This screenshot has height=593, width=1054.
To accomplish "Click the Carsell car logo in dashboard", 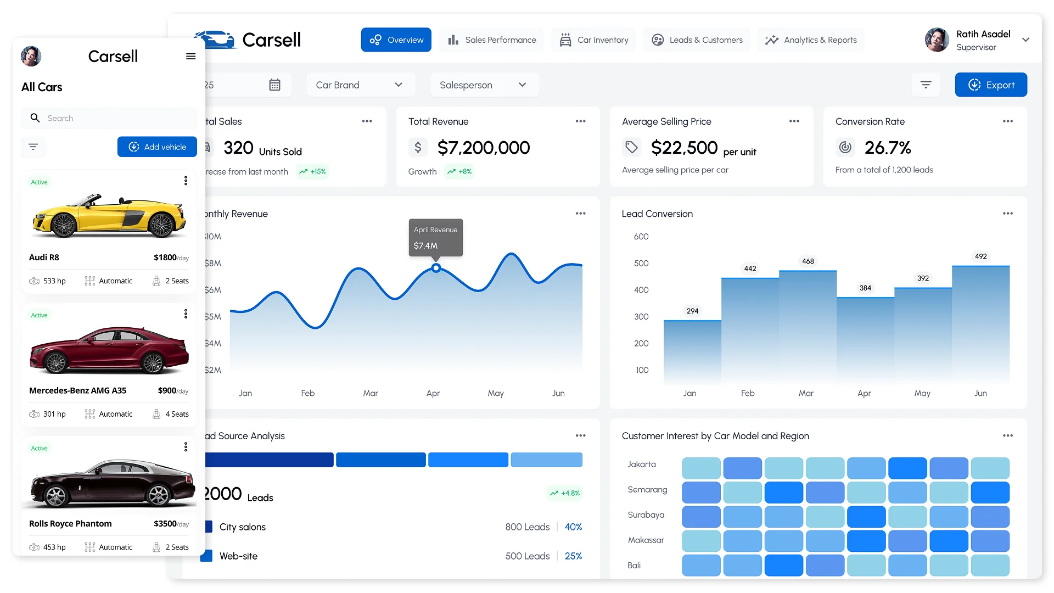I will 217,40.
